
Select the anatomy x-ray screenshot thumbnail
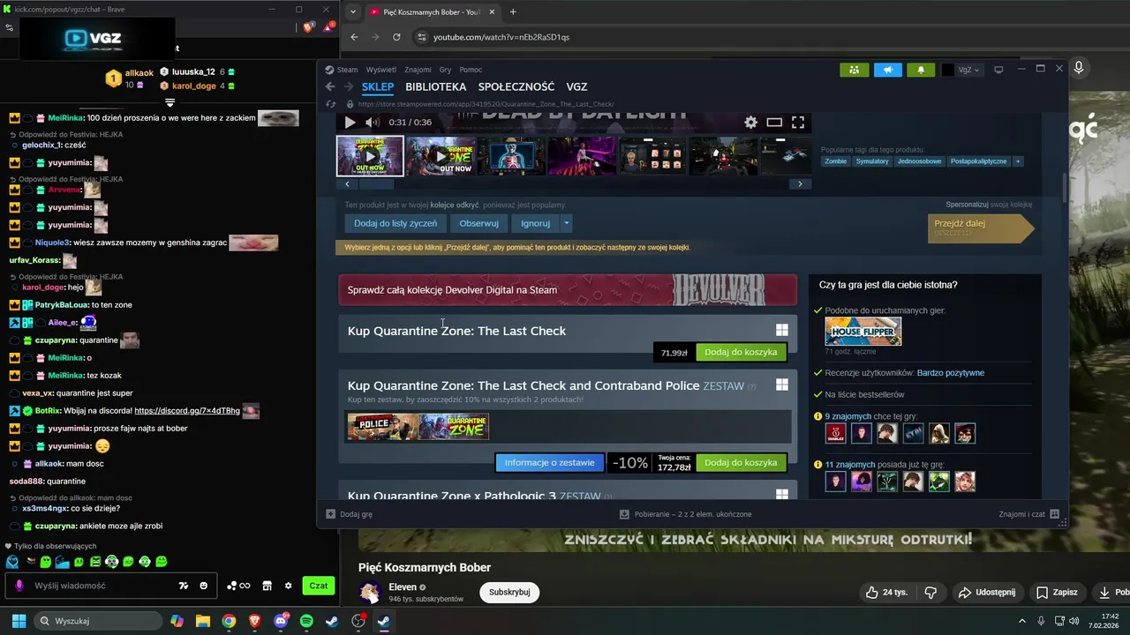[x=511, y=156]
